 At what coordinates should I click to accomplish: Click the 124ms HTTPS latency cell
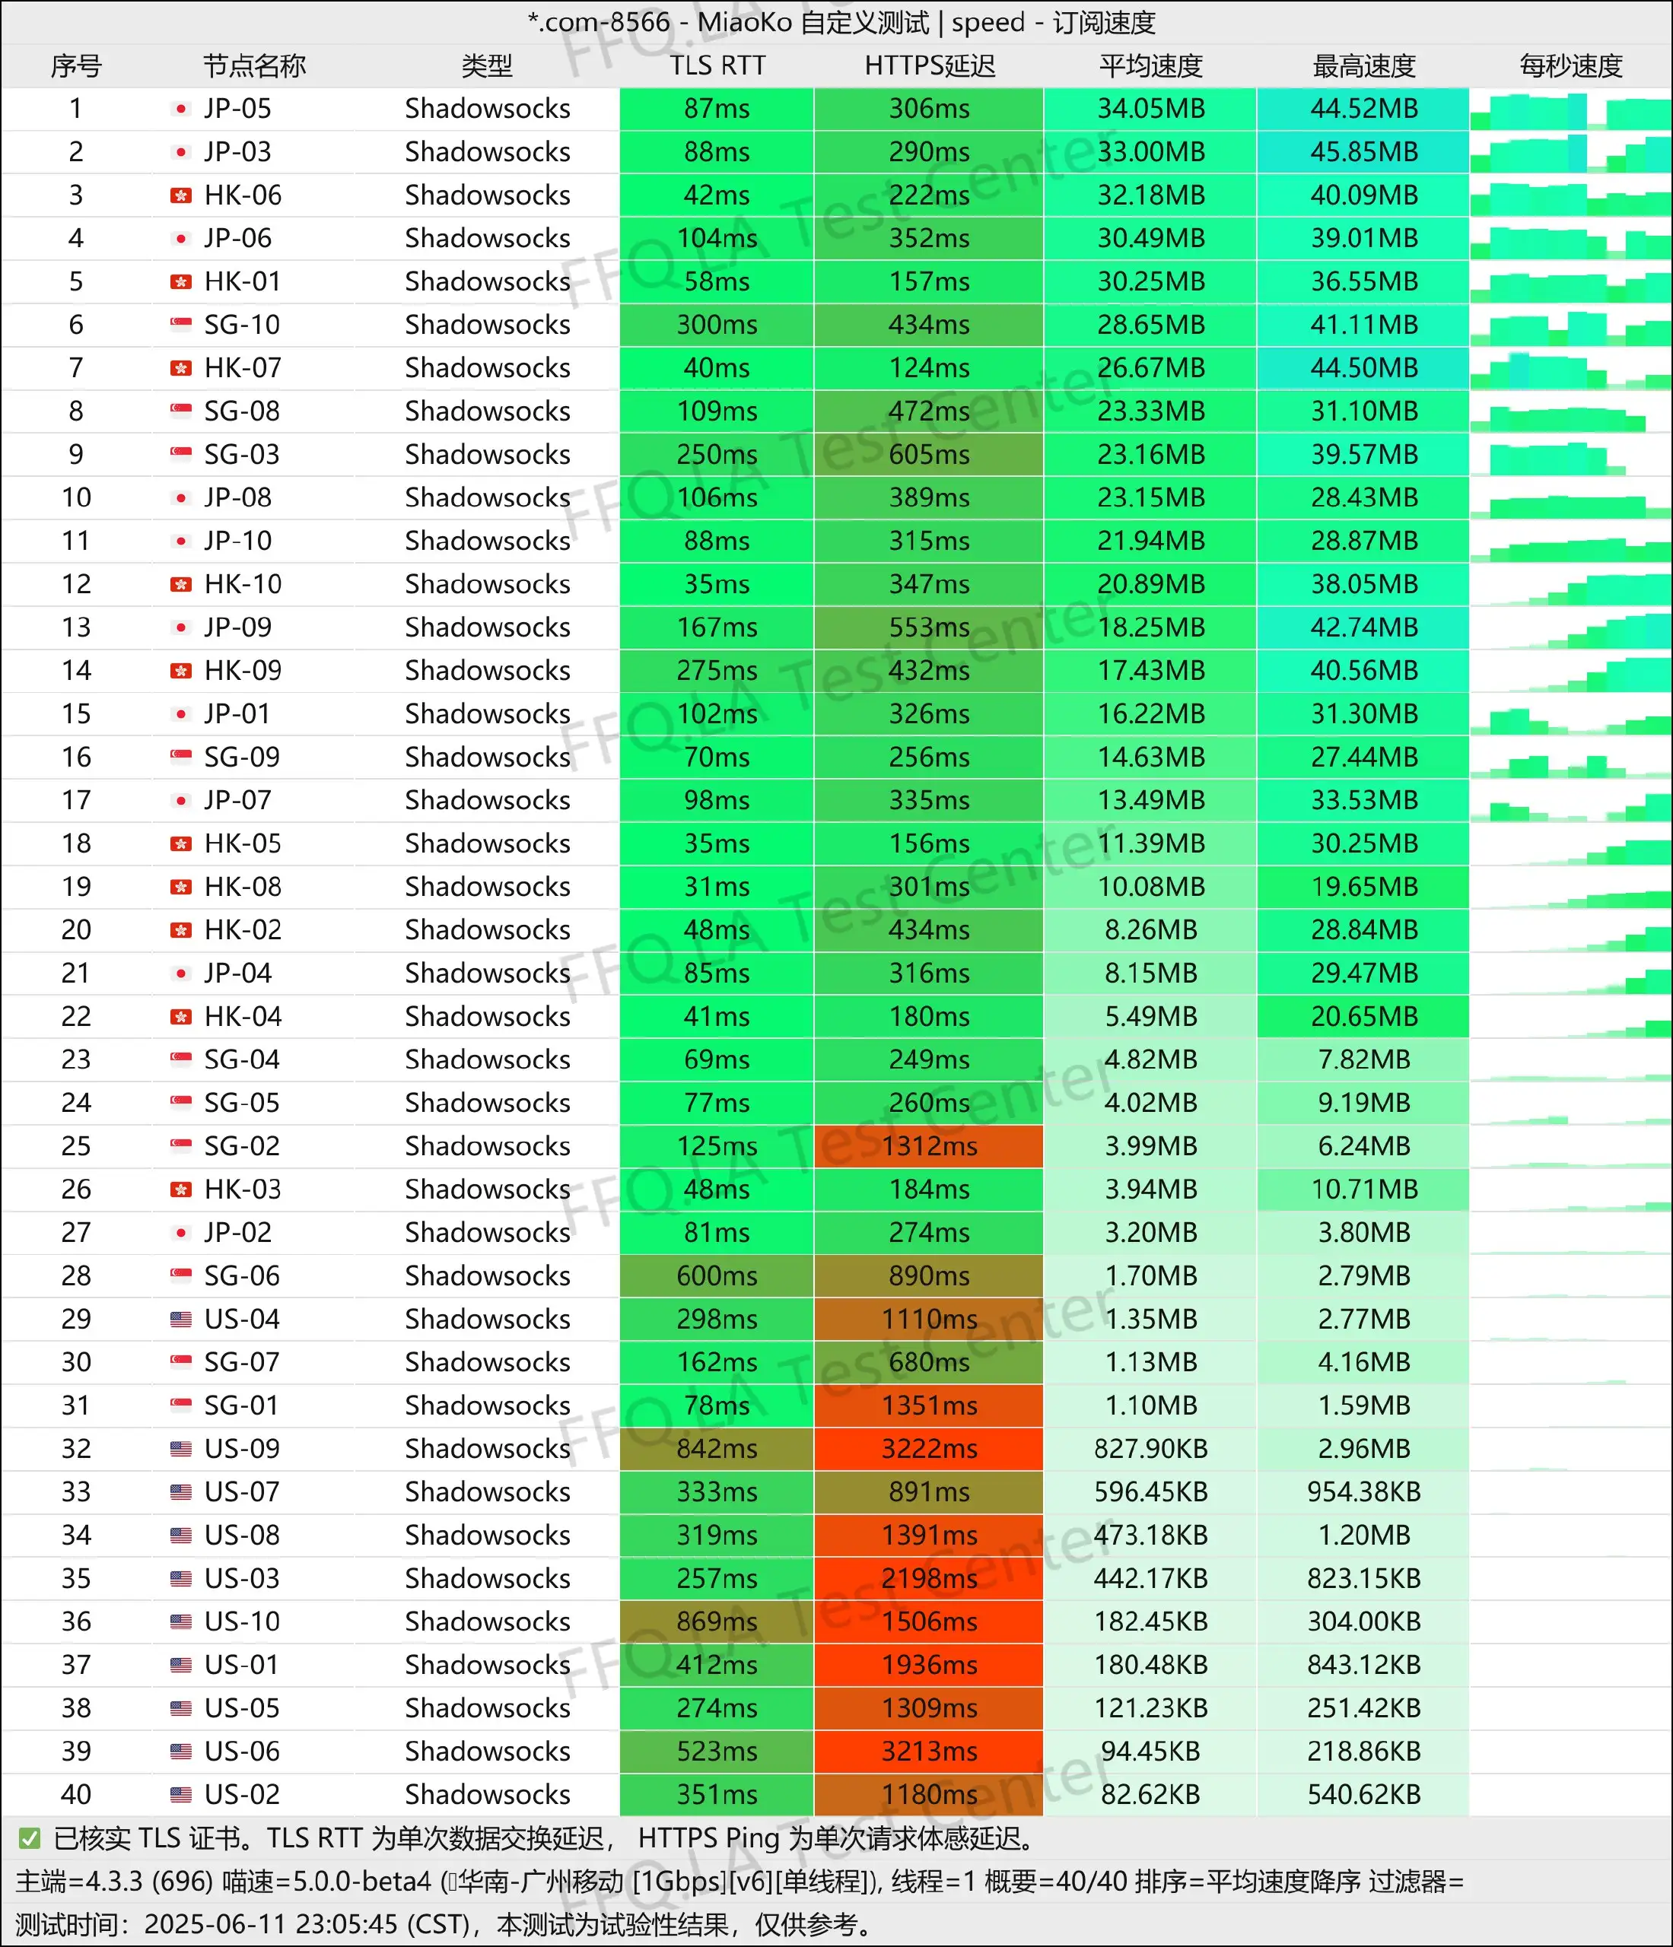click(929, 368)
